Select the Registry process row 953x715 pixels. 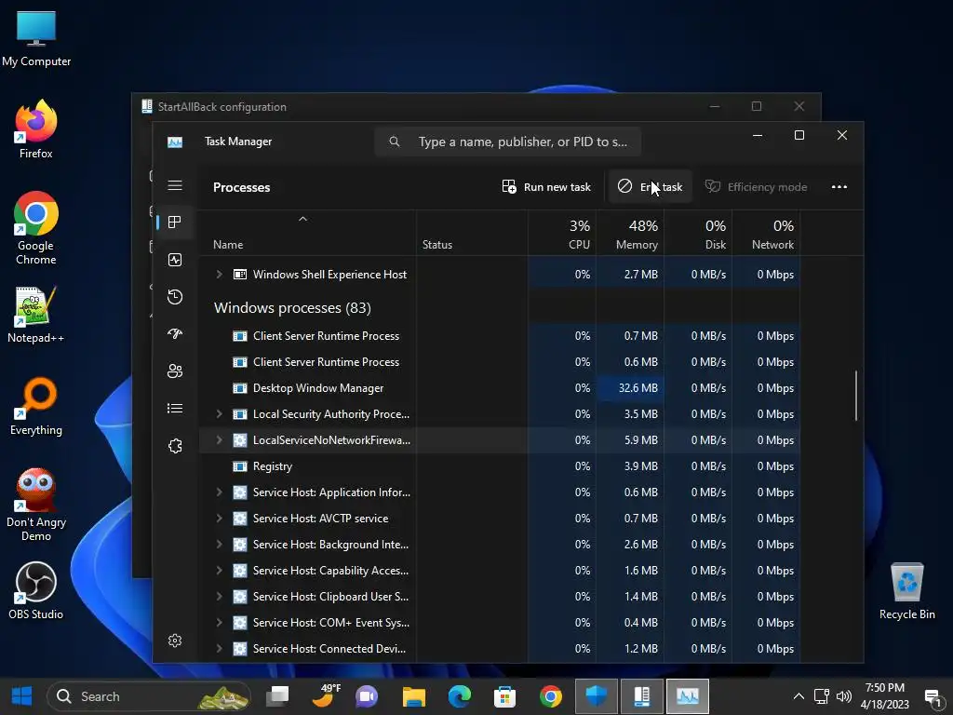500,466
